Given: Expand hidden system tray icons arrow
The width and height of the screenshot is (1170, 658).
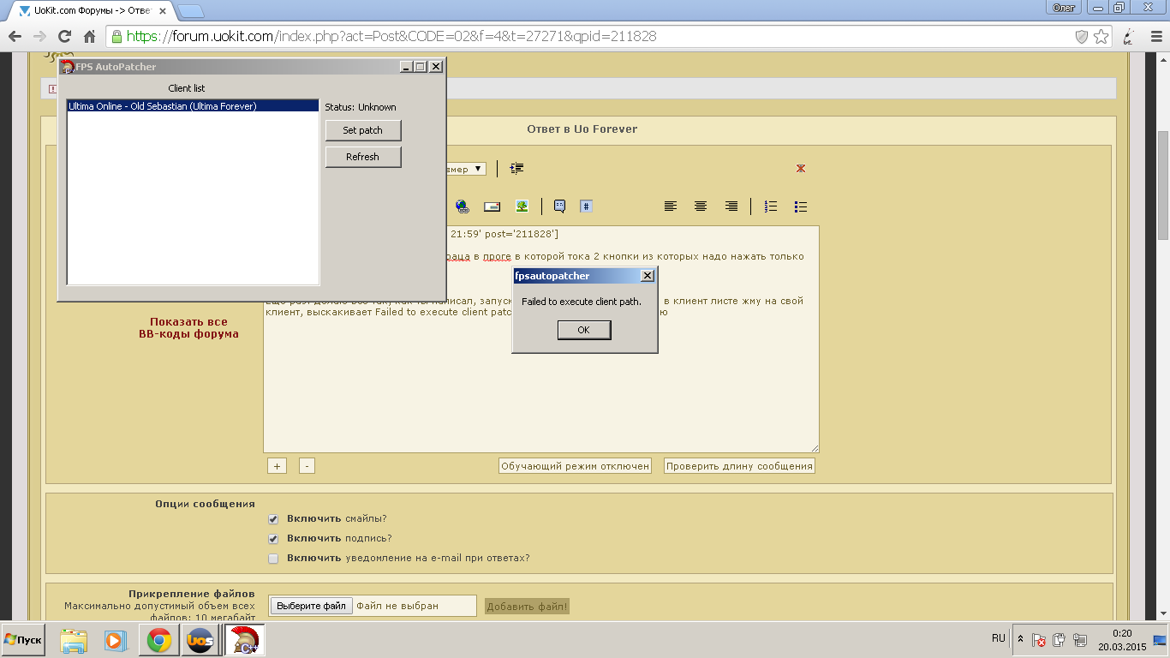Looking at the screenshot, I should coord(1020,639).
